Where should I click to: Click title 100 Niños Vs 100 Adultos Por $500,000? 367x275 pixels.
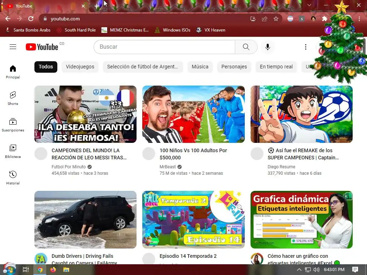click(193, 154)
